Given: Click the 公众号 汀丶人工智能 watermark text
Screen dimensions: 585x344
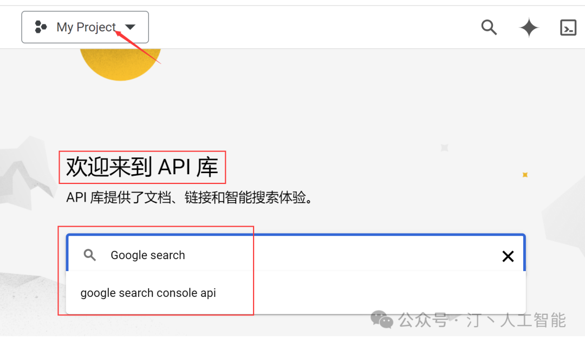Looking at the screenshot, I should (482, 320).
